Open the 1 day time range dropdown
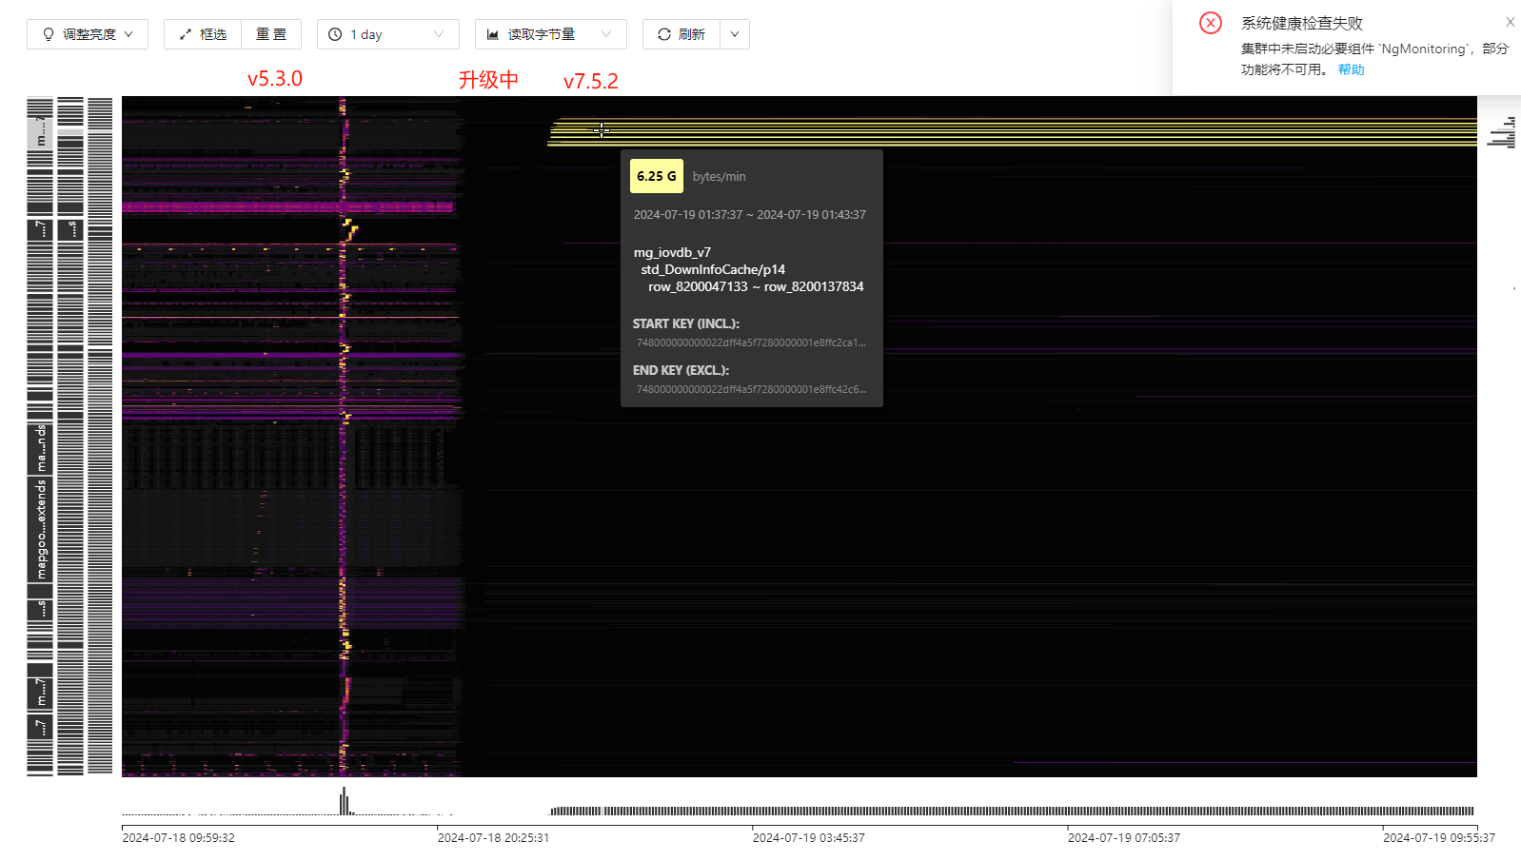This screenshot has height=861, width=1521. pyautogui.click(x=387, y=34)
